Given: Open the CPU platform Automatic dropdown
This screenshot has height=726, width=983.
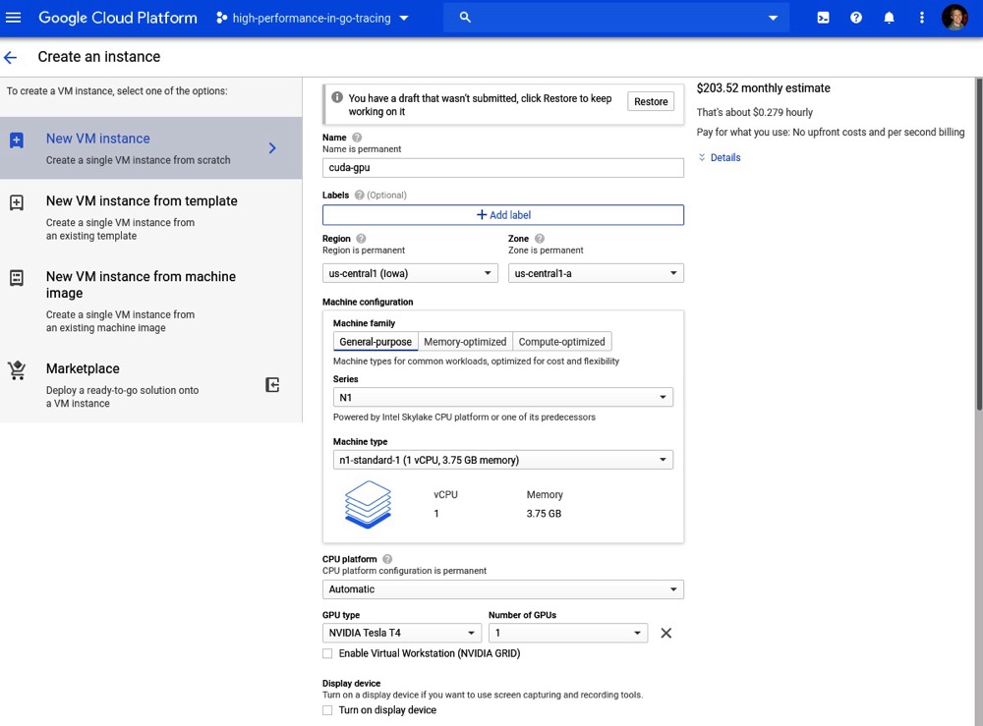Looking at the screenshot, I should pyautogui.click(x=502, y=589).
